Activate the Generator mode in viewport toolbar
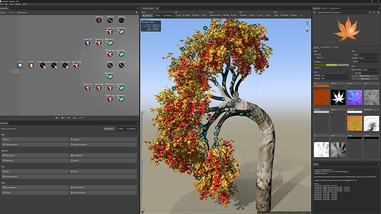The width and height of the screenshot is (381, 214). pyautogui.click(x=148, y=15)
